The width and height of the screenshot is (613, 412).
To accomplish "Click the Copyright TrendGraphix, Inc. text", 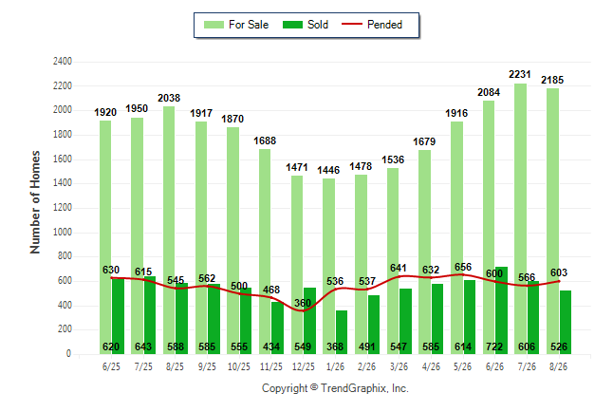I will pyautogui.click(x=335, y=388).
